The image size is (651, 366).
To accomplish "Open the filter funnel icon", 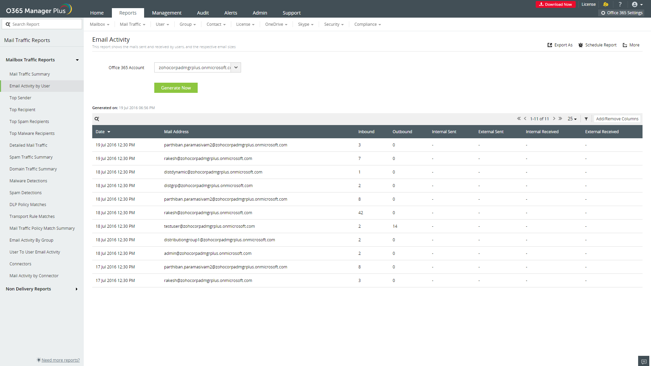I will (x=586, y=119).
